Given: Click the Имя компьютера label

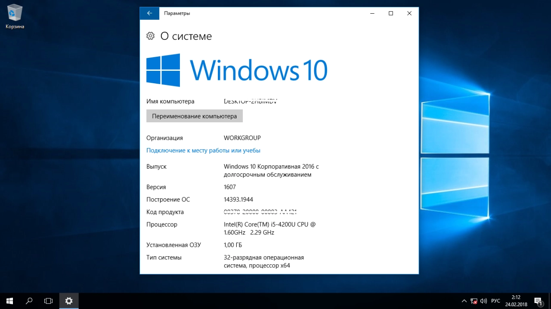Looking at the screenshot, I should [170, 102].
